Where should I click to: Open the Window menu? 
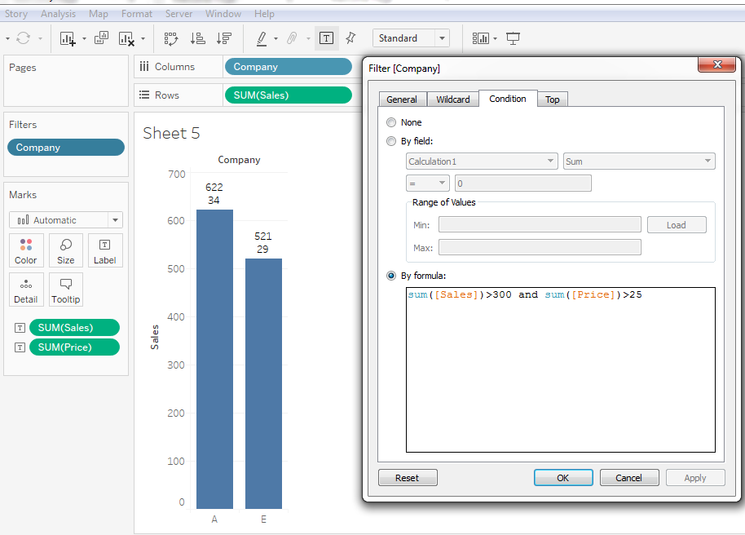pos(223,14)
